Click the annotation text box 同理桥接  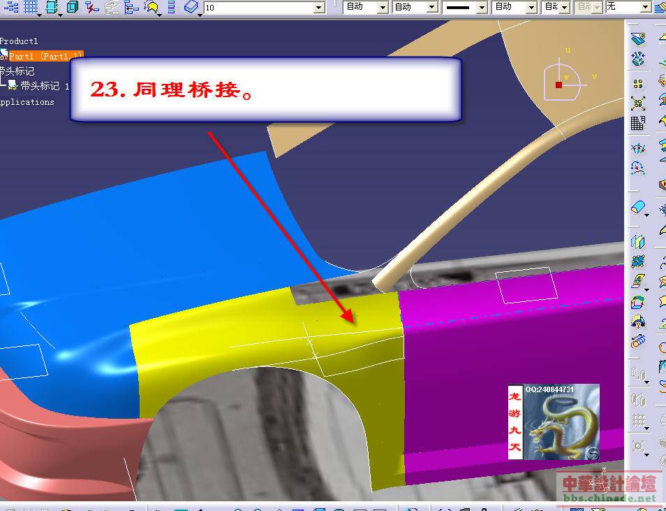[265, 89]
